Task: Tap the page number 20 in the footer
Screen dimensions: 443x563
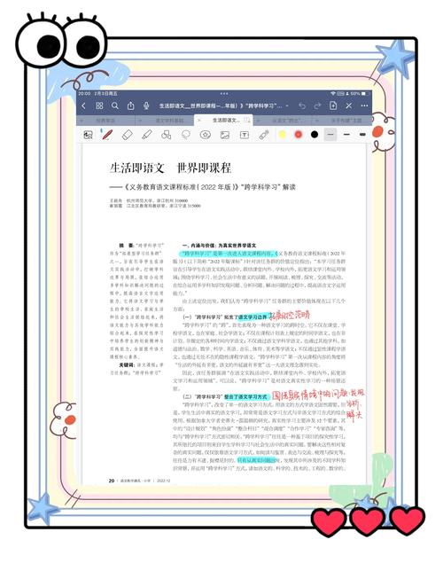Action: (x=112, y=481)
